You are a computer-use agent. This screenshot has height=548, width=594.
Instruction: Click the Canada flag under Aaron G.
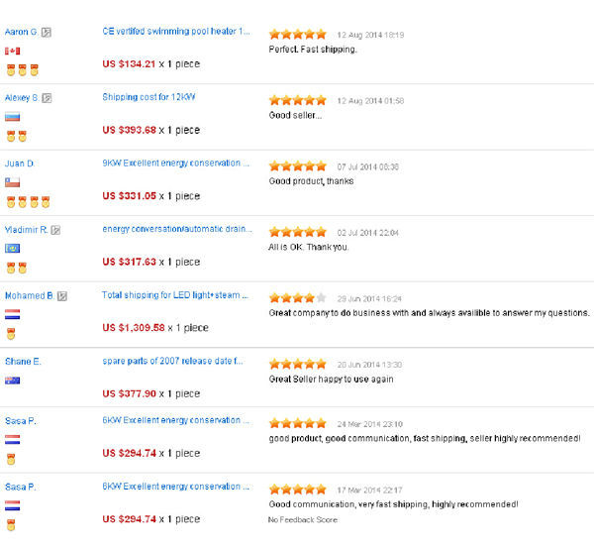pyautogui.click(x=13, y=51)
